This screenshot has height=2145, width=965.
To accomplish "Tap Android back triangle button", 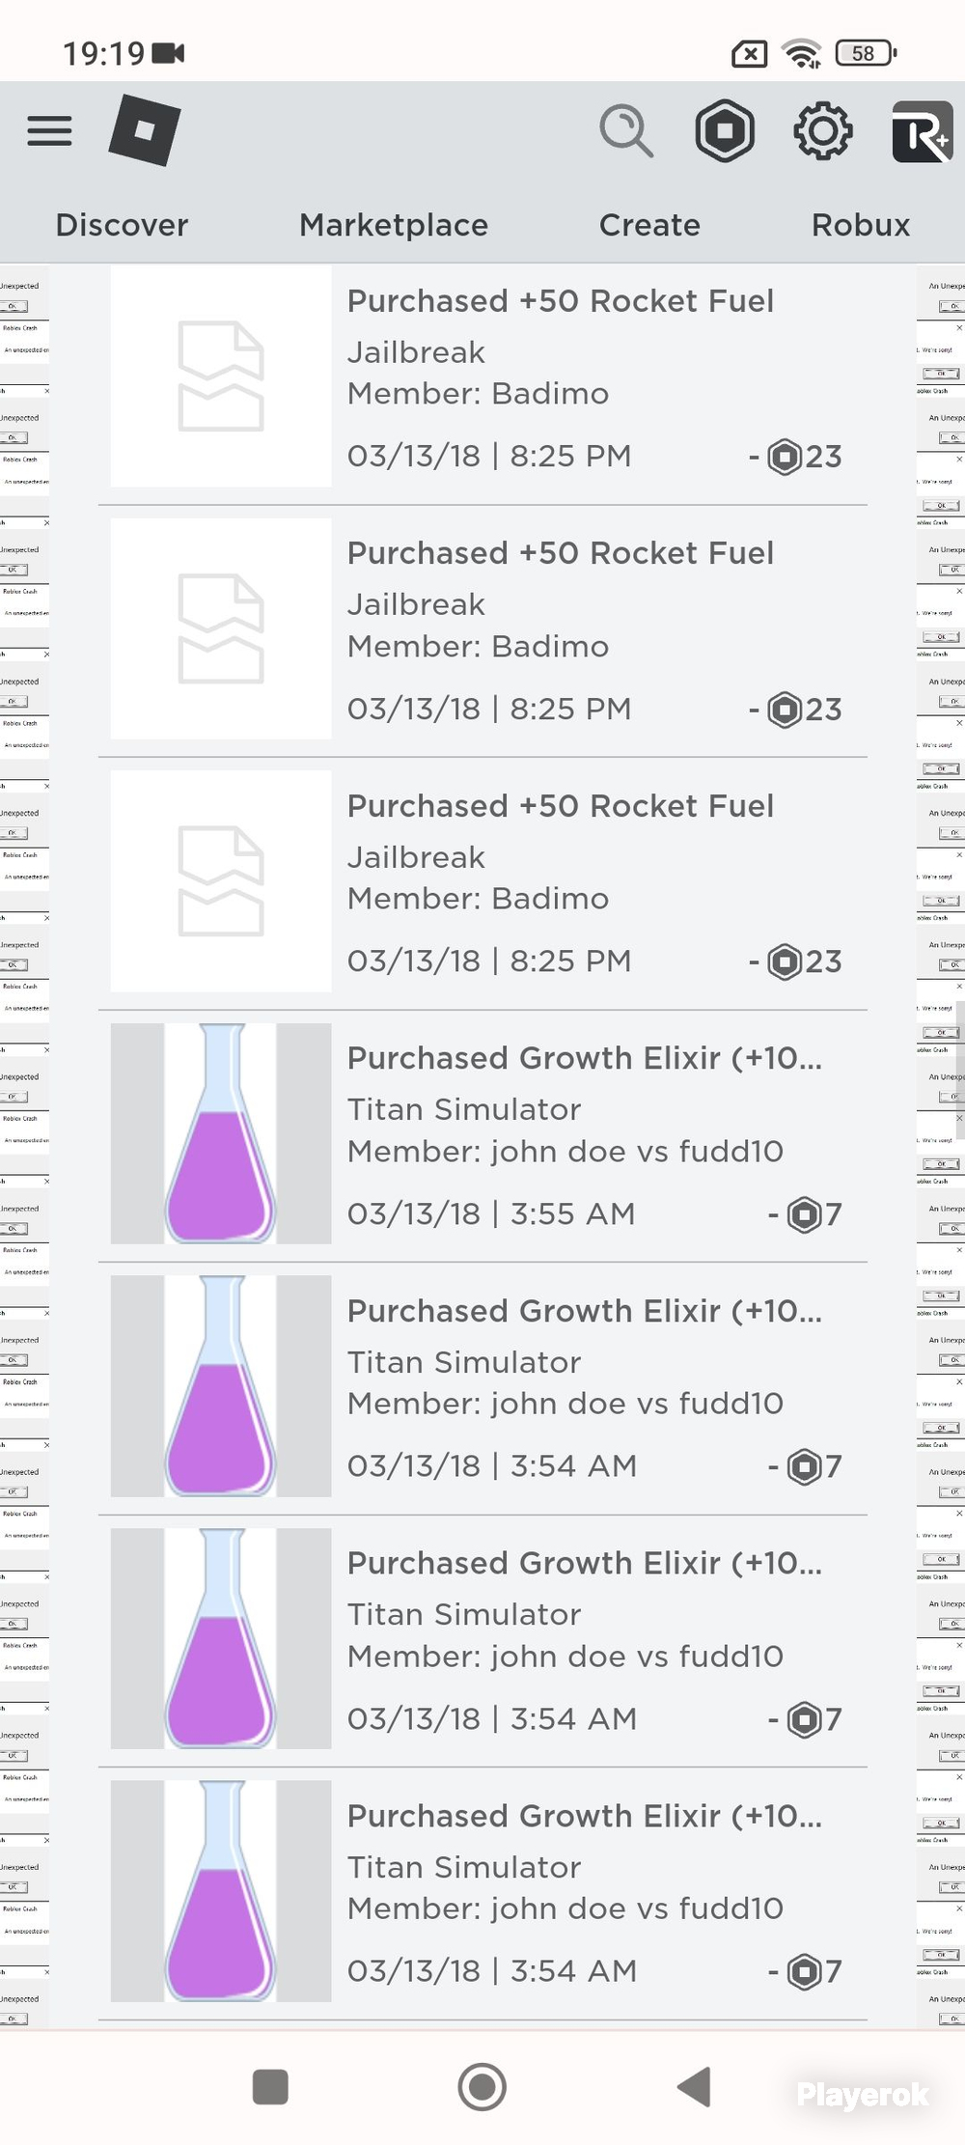I will [694, 2087].
